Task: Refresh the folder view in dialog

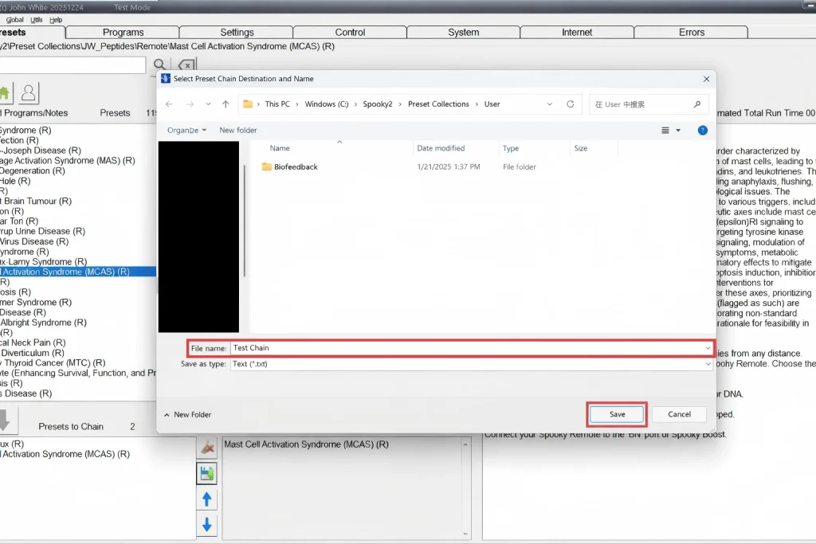Action: pyautogui.click(x=571, y=104)
